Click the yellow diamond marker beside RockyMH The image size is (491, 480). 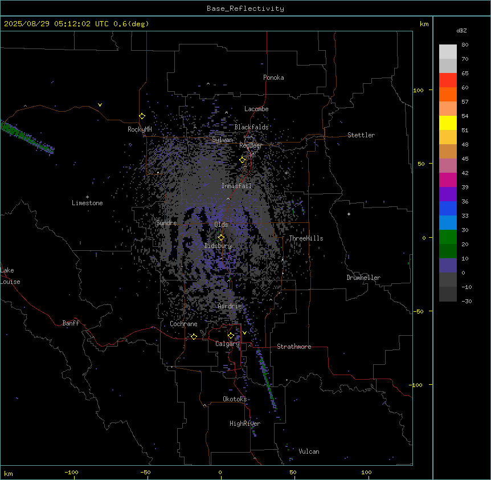coord(142,116)
